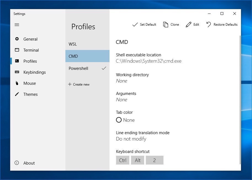Click the Alt key shortcut box
Screen dimensions: 252x180
pyautogui.click(x=138, y=160)
